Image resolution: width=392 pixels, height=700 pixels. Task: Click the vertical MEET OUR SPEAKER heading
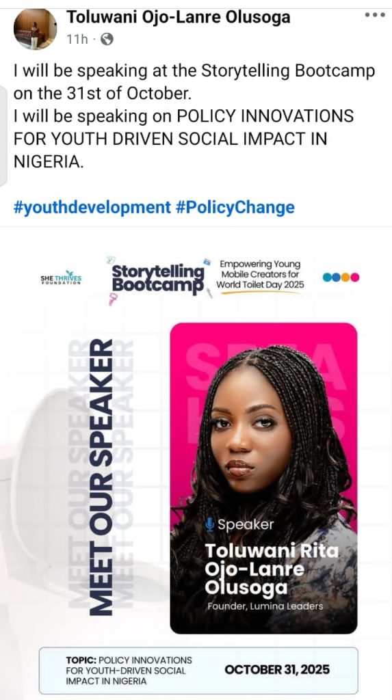(x=101, y=478)
